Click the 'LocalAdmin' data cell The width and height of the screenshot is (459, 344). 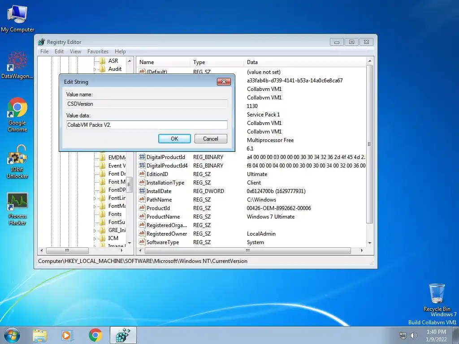pyautogui.click(x=261, y=234)
